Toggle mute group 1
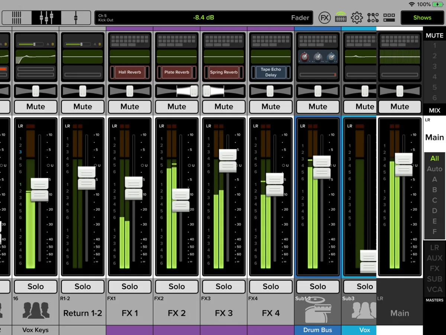The width and height of the screenshot is (446, 335). (434, 45)
